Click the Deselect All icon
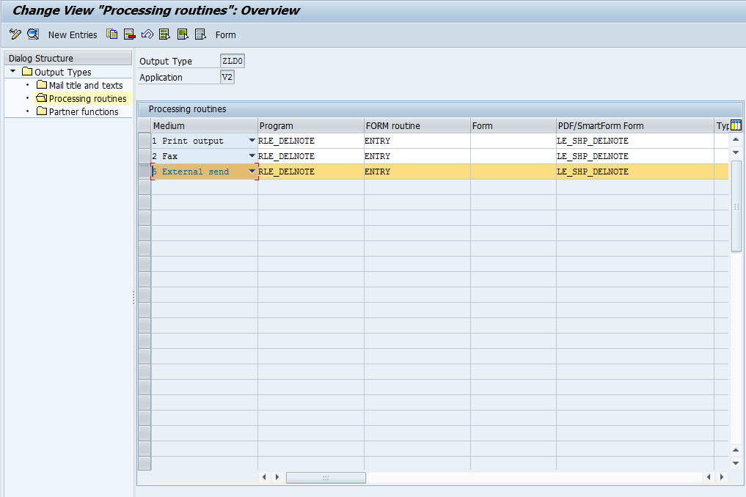Screen dimensions: 746x497 tap(200, 34)
